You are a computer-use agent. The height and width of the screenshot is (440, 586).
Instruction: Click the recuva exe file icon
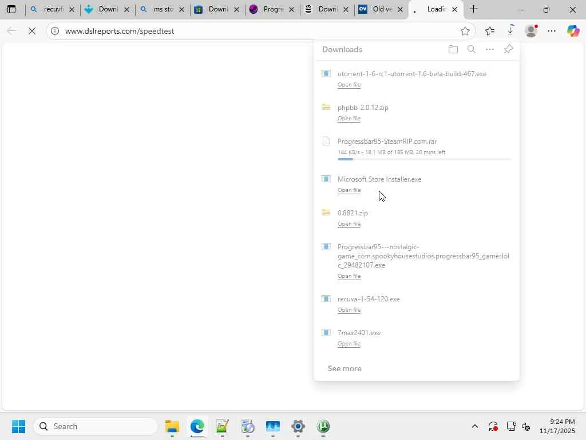tap(326, 298)
